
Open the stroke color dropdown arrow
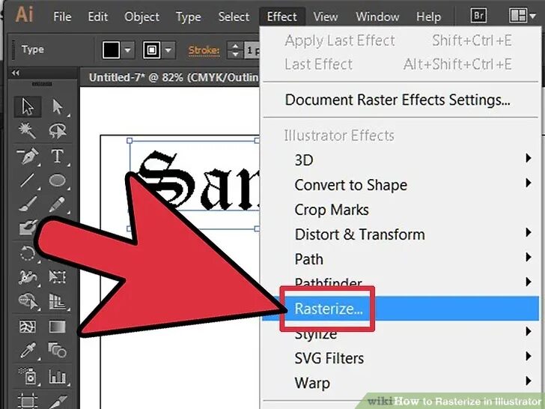[x=168, y=50]
